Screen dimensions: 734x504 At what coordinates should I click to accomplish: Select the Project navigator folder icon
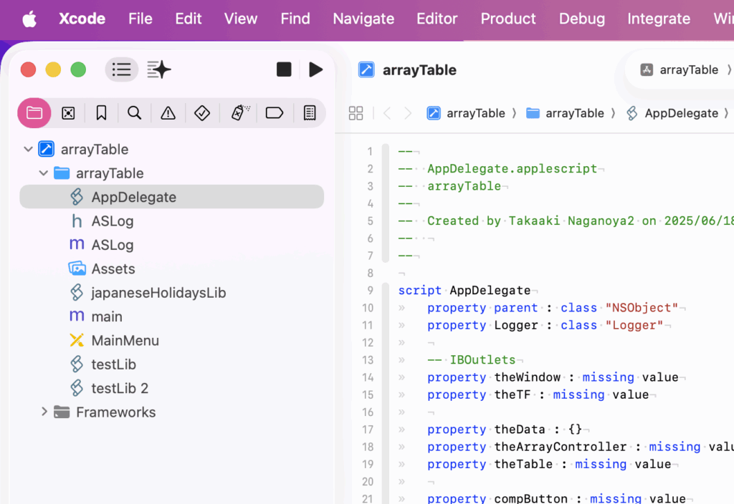[x=34, y=113]
